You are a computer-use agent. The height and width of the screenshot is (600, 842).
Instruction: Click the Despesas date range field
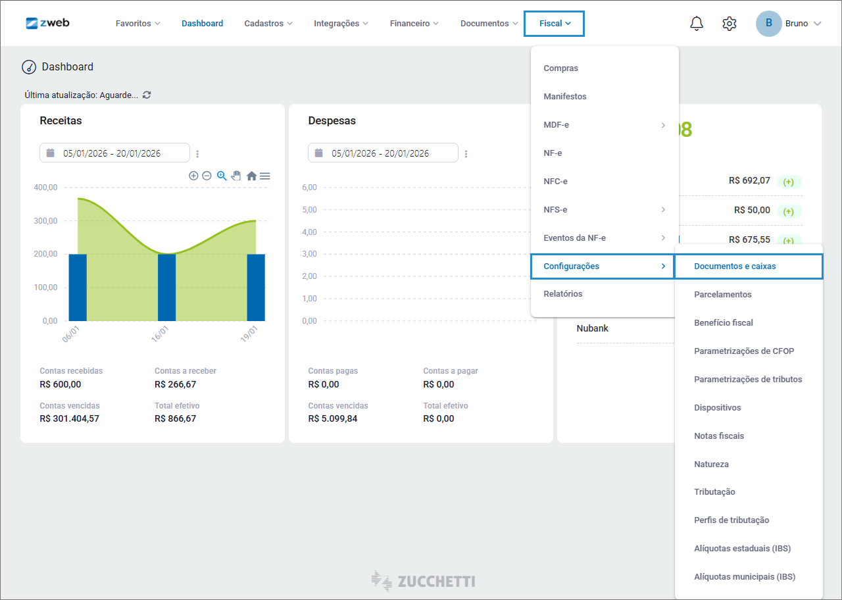[x=383, y=153]
